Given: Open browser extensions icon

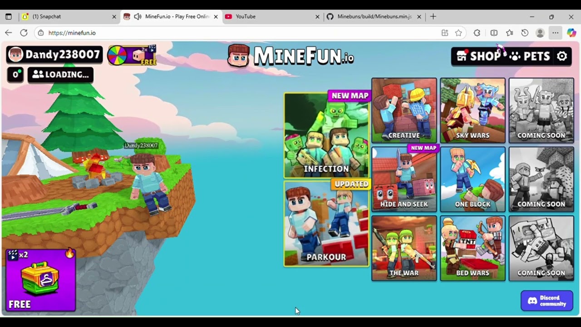Looking at the screenshot, I should [477, 33].
